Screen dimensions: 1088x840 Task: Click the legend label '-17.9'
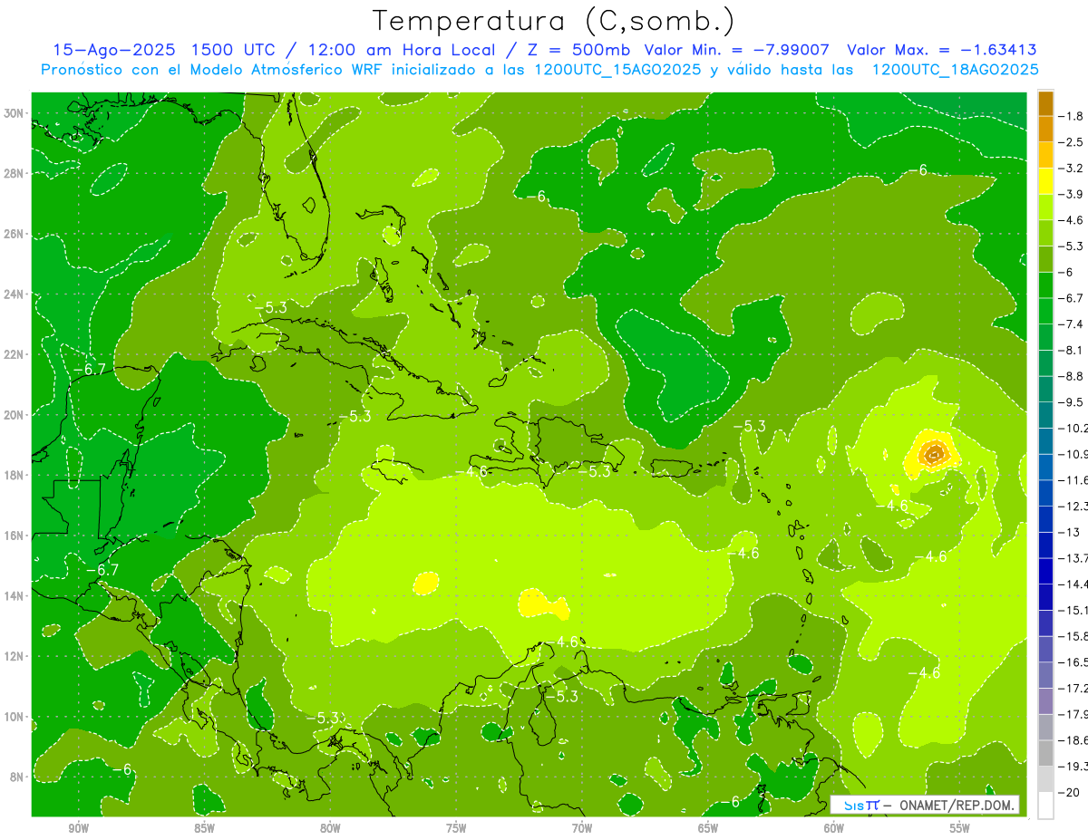click(1073, 714)
